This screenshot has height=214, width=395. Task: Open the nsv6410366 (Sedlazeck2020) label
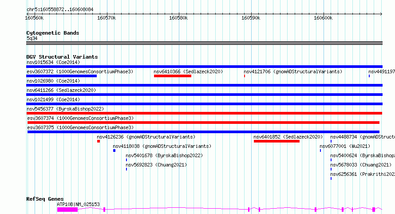pos(188,71)
